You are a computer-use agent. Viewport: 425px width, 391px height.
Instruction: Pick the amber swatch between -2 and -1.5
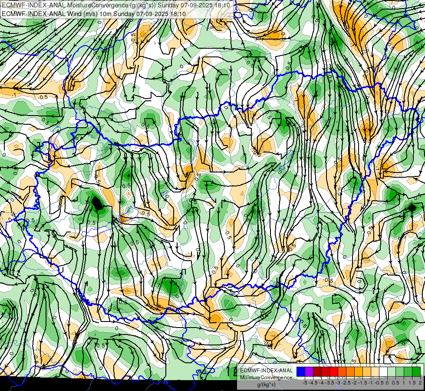tap(358, 372)
